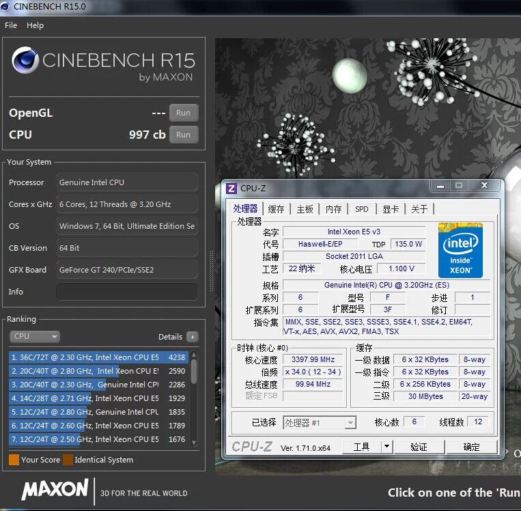Click the 1.100 V core voltage value
The image size is (521, 511).
coord(402,268)
